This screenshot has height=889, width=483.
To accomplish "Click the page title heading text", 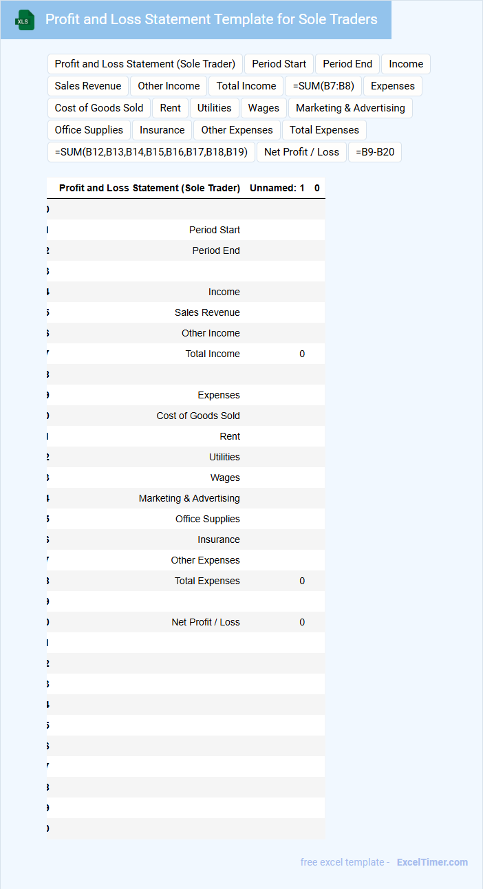I will coord(211,19).
